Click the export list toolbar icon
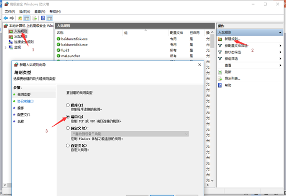Viewport: 286px width, 196px height. (35, 18)
